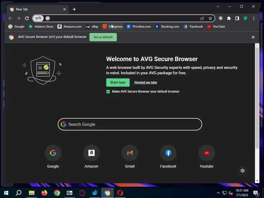Open Opera GX from taskbar

click(x=82, y=193)
